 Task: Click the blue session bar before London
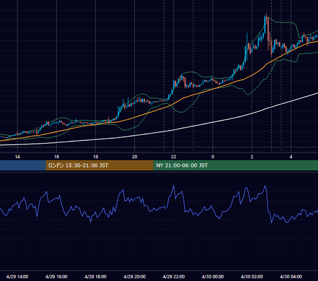[23, 165]
